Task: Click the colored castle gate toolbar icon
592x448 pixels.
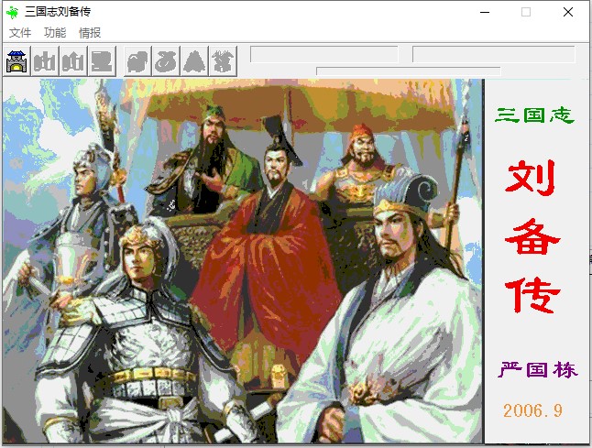Action: coord(16,61)
